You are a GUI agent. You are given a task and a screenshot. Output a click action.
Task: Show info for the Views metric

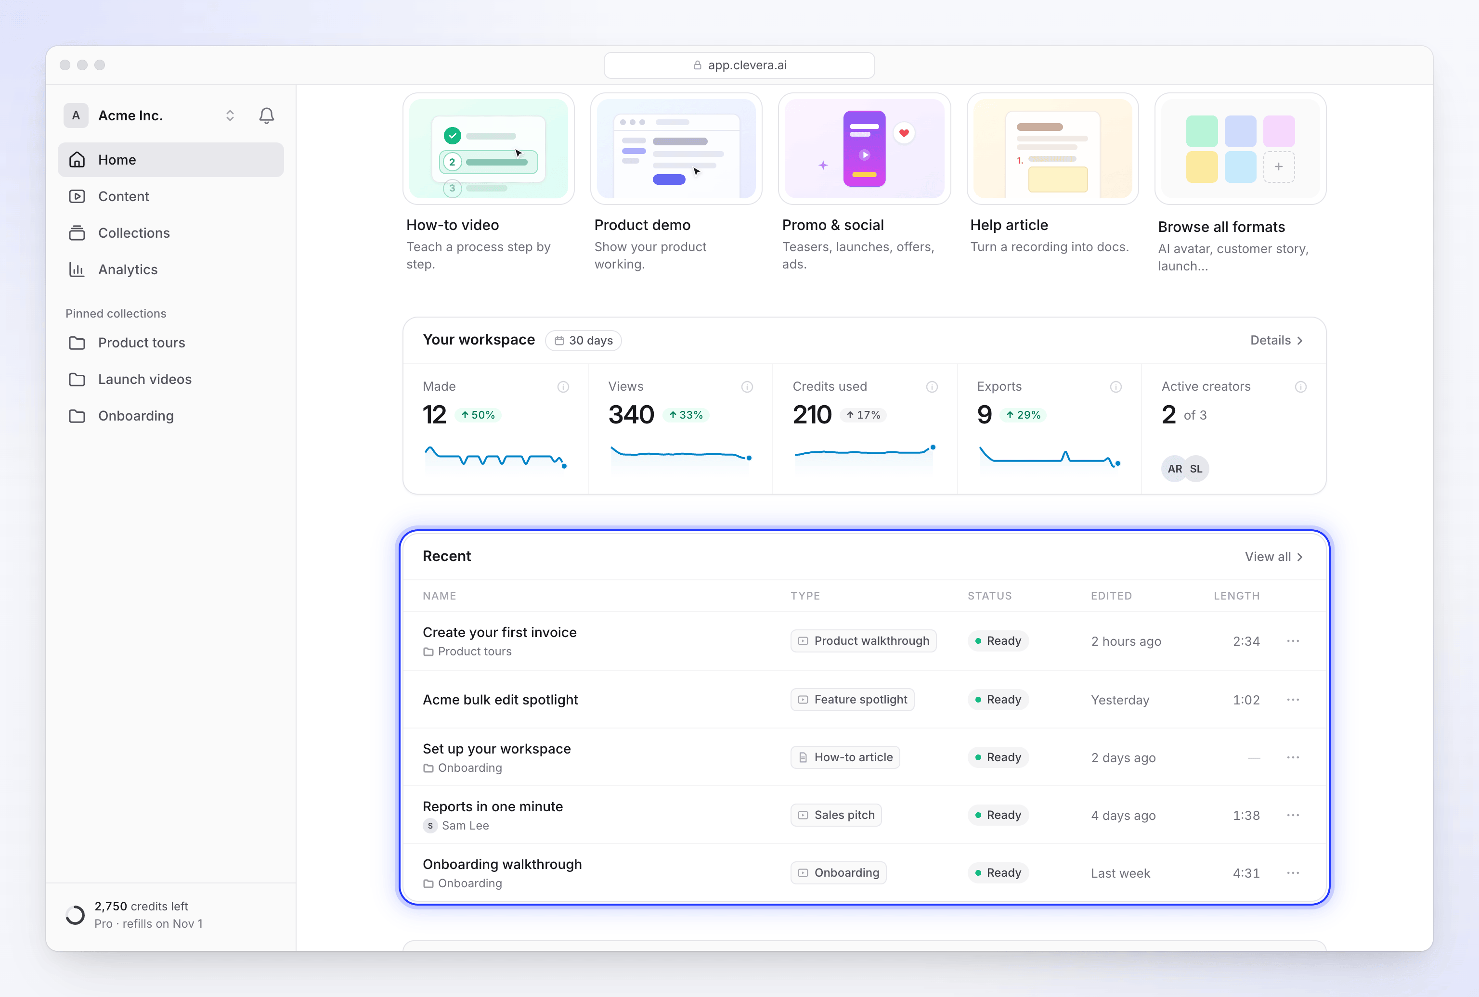click(747, 386)
